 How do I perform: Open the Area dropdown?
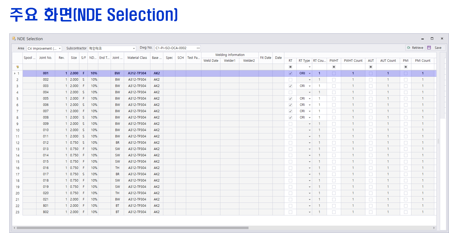point(60,49)
